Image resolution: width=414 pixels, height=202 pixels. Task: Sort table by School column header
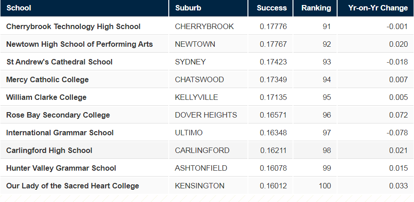pyautogui.click(x=19, y=8)
